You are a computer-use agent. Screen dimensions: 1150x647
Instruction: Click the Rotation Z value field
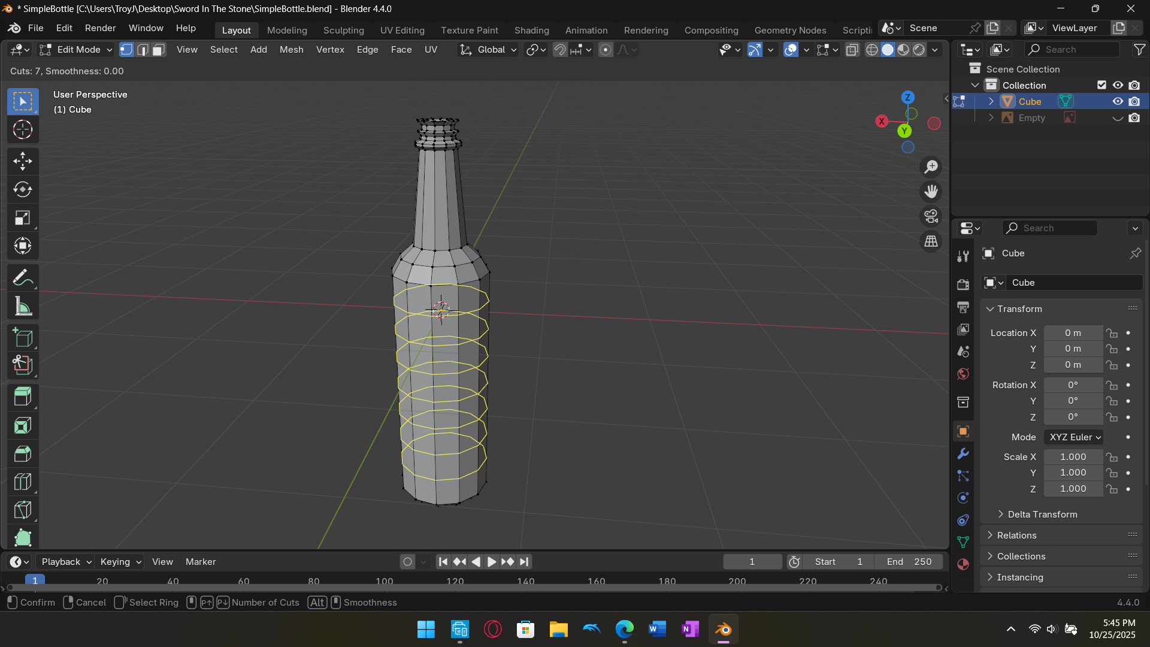click(1073, 417)
